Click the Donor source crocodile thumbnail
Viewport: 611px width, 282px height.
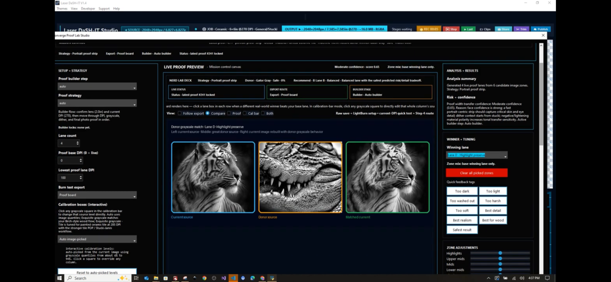[300, 177]
